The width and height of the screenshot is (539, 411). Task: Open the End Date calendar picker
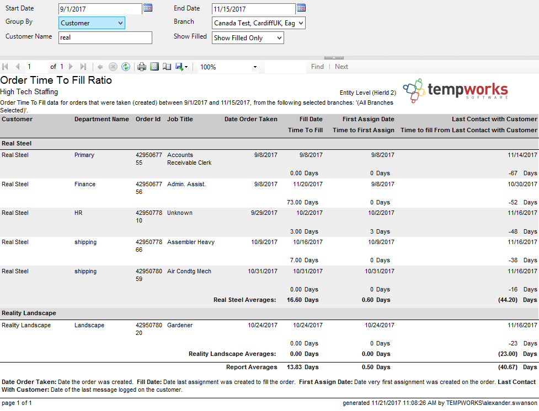pyautogui.click(x=301, y=8)
